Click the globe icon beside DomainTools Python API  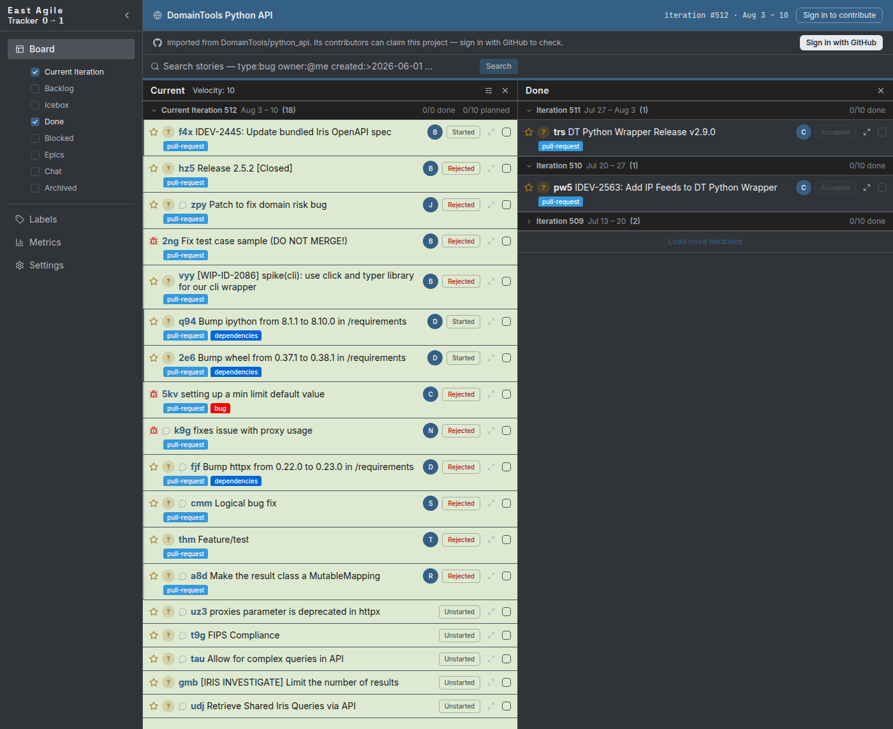click(158, 15)
